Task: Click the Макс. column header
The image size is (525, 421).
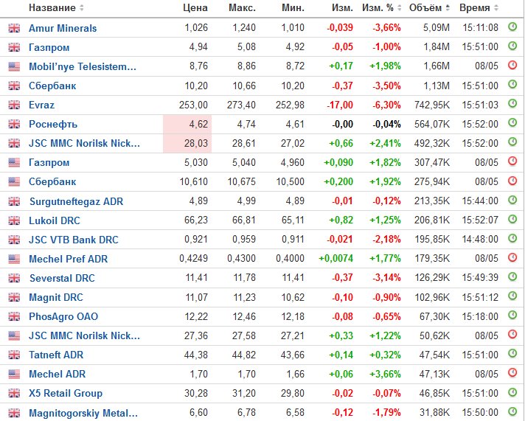Action: (242, 7)
